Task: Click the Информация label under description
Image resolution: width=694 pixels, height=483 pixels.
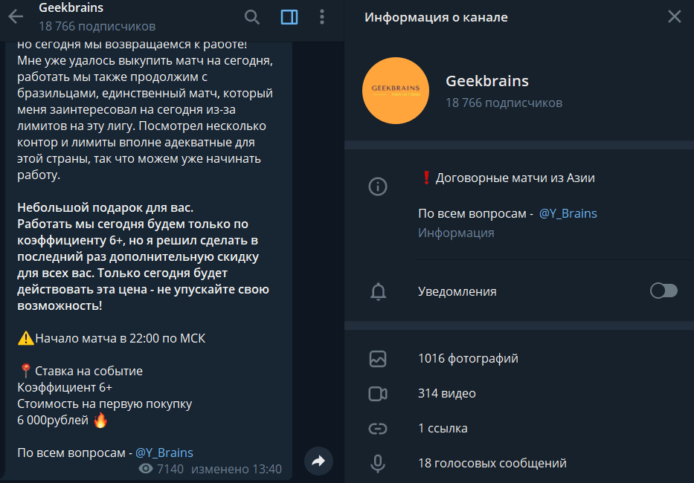Action: pos(456,233)
